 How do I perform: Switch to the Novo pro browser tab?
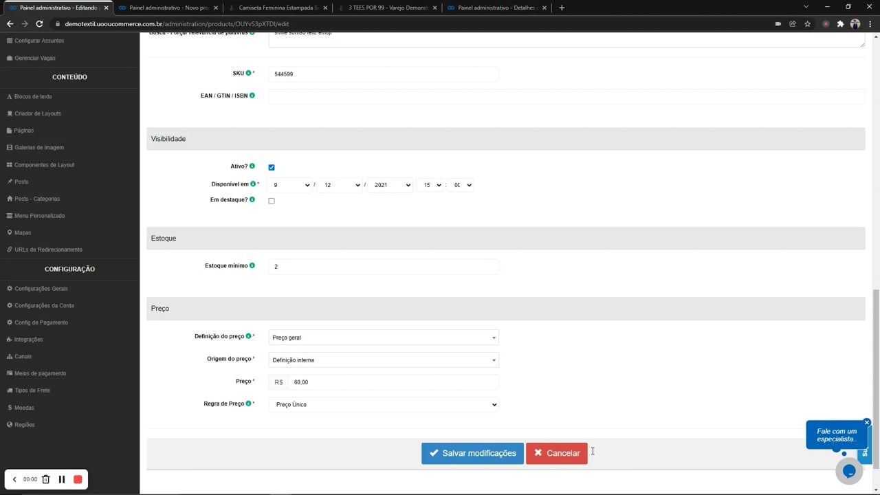[165, 8]
